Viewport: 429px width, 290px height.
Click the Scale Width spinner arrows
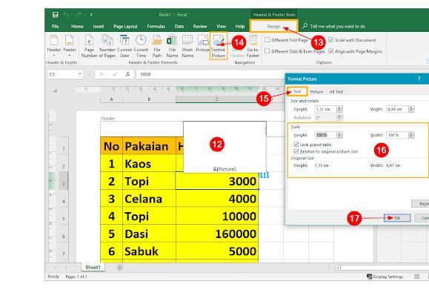[x=411, y=135]
